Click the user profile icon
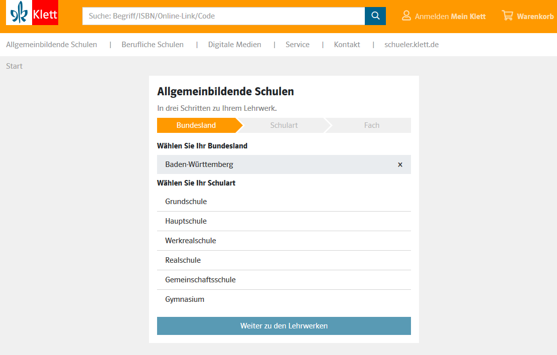This screenshot has height=355, width=557. point(406,16)
